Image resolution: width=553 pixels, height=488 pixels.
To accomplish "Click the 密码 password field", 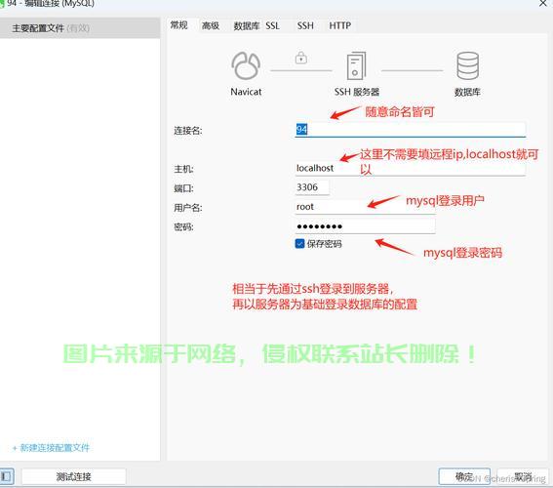I will (x=365, y=226).
